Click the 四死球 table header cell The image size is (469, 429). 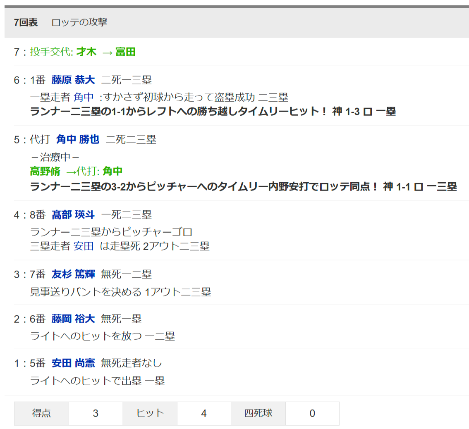258,413
